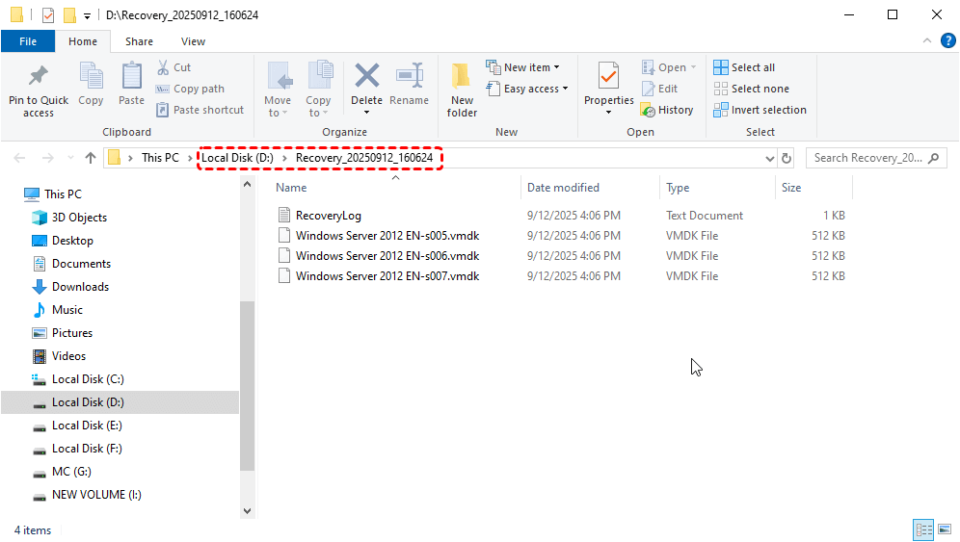Click Copy path in Clipboard group
This screenshot has height=542, width=960.
191,89
